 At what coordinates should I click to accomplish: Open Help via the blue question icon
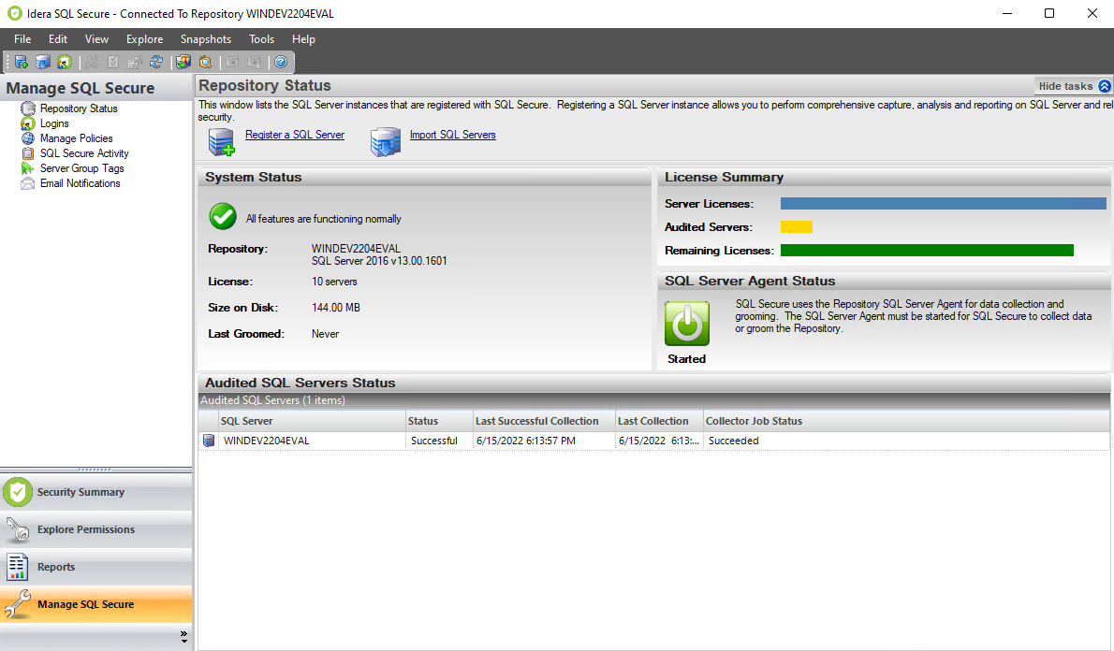coord(281,63)
